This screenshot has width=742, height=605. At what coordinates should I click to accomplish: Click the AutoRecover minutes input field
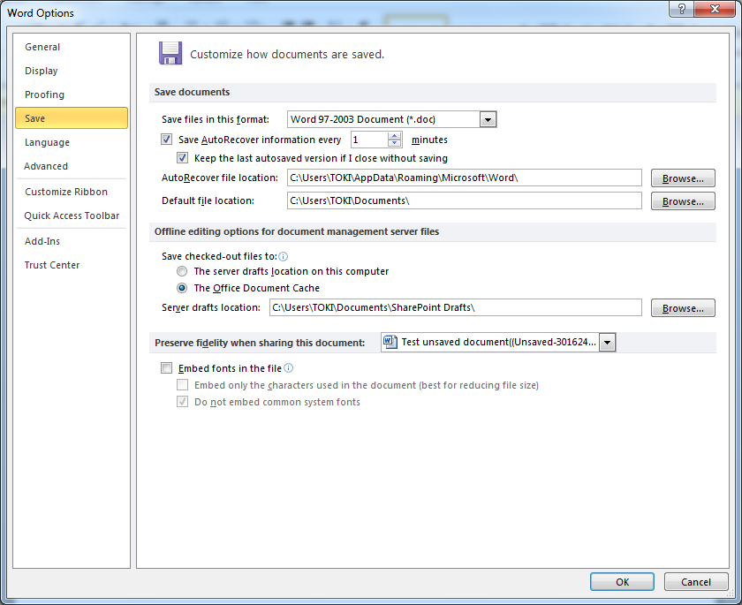click(x=369, y=140)
